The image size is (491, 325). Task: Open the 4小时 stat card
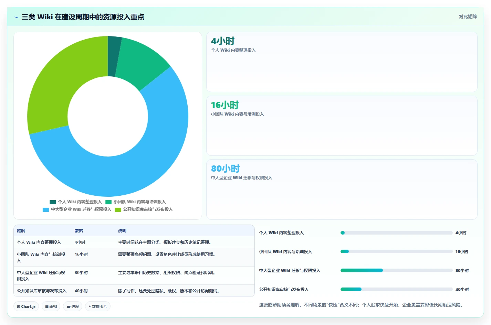[x=342, y=62]
